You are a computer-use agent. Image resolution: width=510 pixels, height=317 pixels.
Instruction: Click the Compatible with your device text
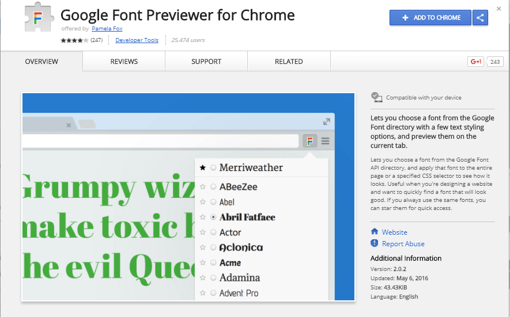424,97
